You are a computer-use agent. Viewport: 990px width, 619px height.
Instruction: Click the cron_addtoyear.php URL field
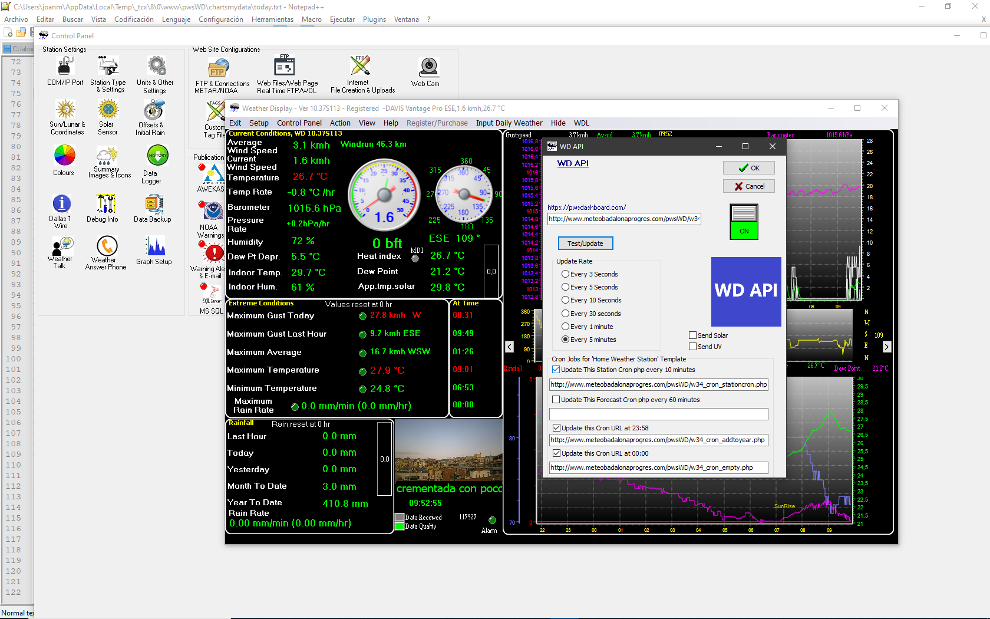click(x=659, y=440)
